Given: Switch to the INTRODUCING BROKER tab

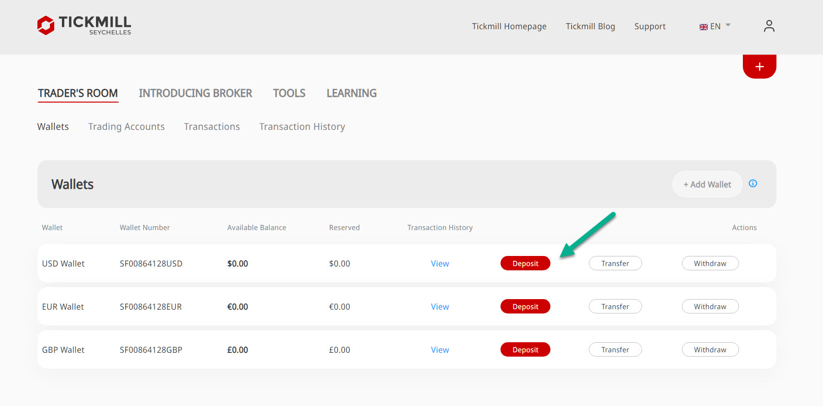Looking at the screenshot, I should tap(195, 93).
